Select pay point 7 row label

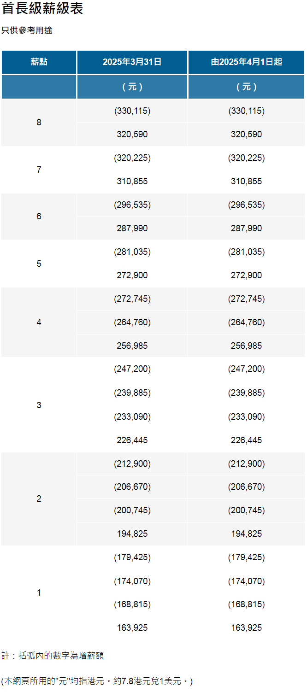click(x=39, y=170)
